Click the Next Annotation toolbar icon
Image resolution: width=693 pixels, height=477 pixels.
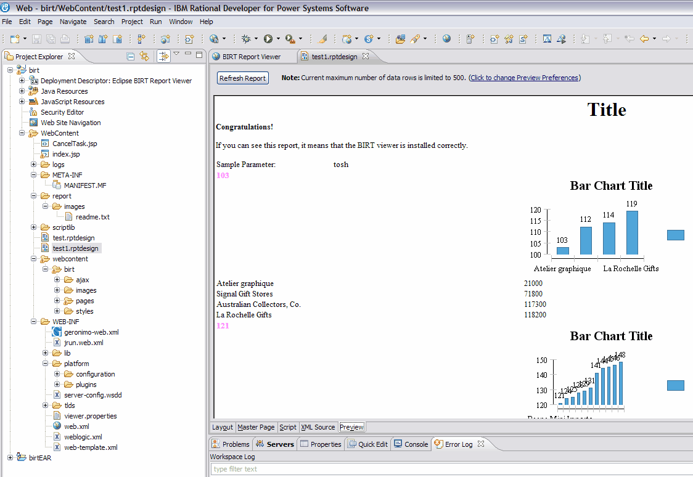point(585,39)
